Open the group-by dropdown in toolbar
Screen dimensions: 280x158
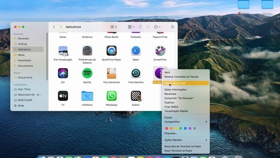tap(131, 27)
